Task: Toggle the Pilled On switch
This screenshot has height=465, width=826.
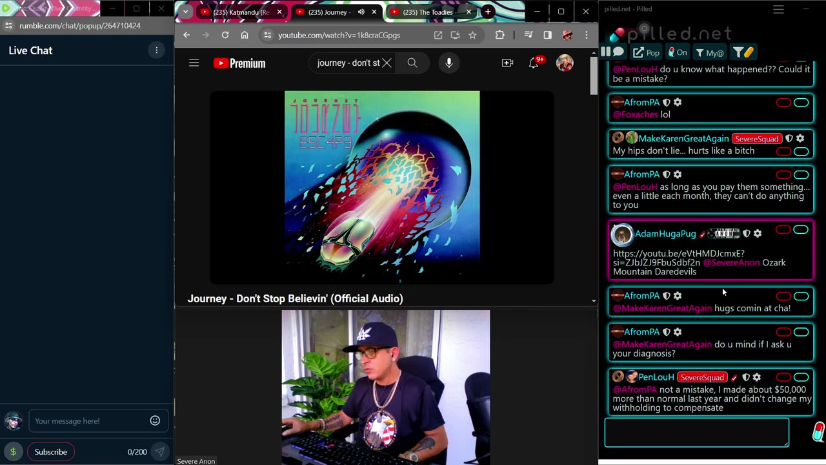Action: (677, 52)
